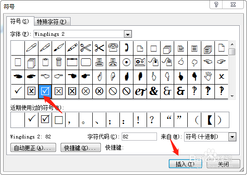Click the 快捷键(K)... button
Screen dimensions: 247x175
pyautogui.click(x=81, y=147)
